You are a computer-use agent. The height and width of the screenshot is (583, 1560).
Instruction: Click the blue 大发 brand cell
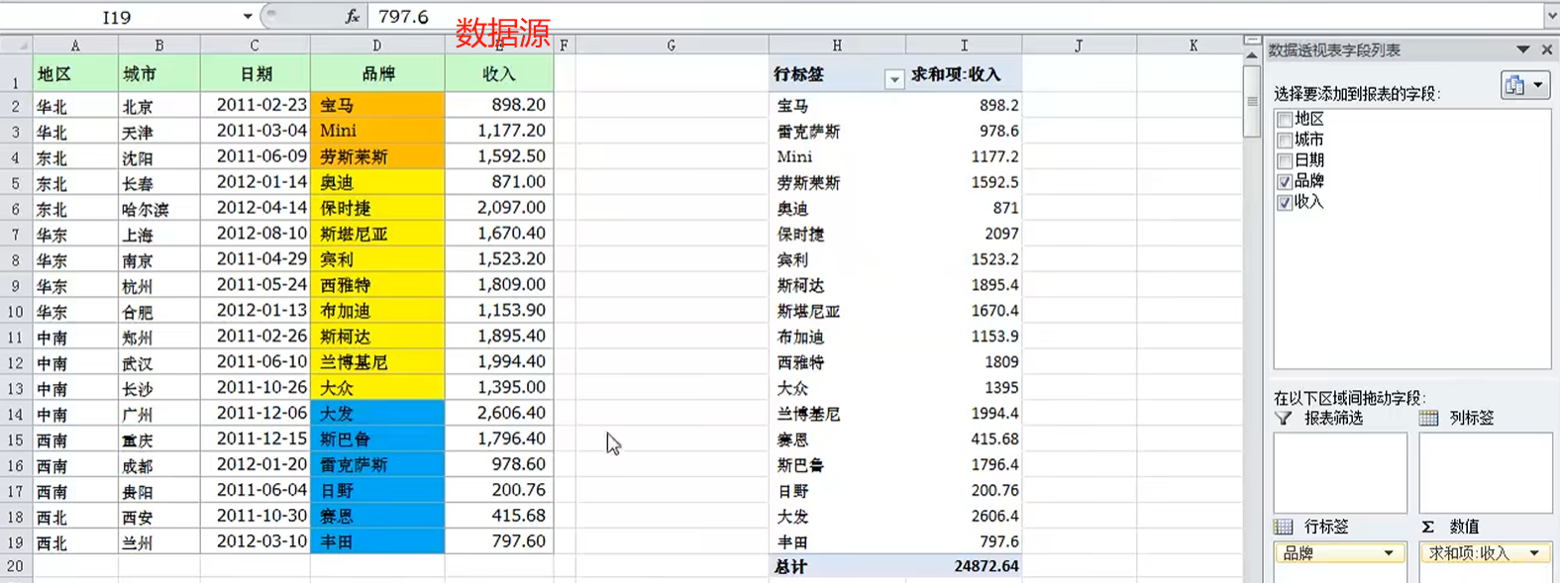(x=377, y=414)
